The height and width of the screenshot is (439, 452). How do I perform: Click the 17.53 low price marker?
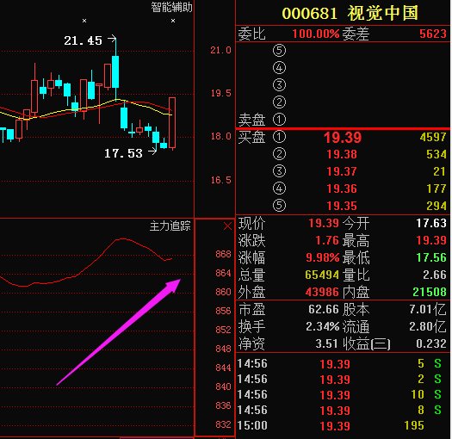(123, 153)
